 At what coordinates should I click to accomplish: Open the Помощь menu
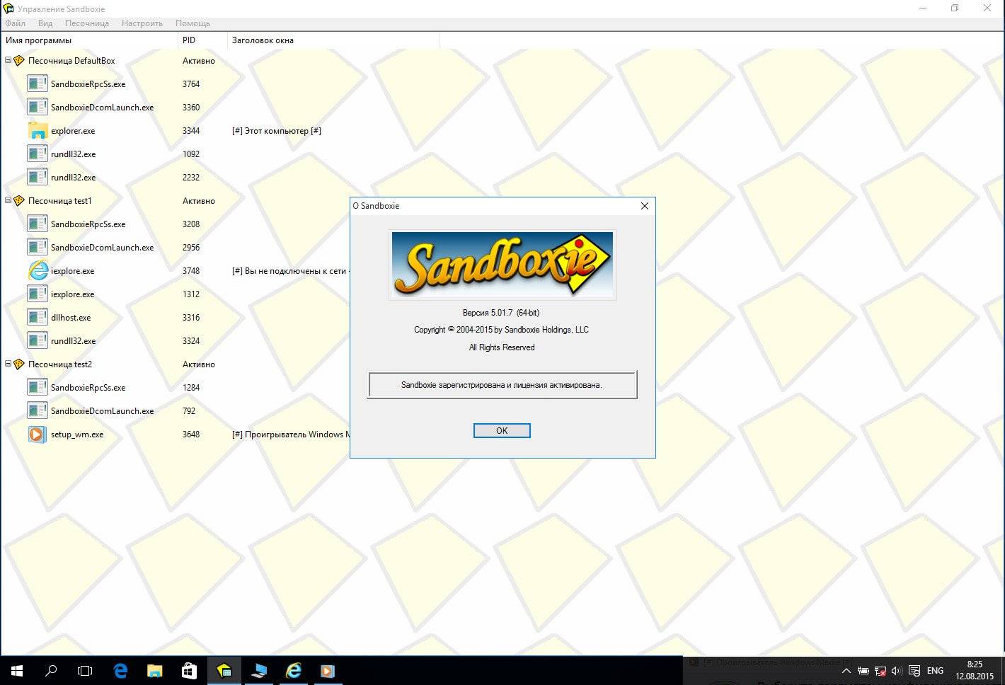point(193,23)
